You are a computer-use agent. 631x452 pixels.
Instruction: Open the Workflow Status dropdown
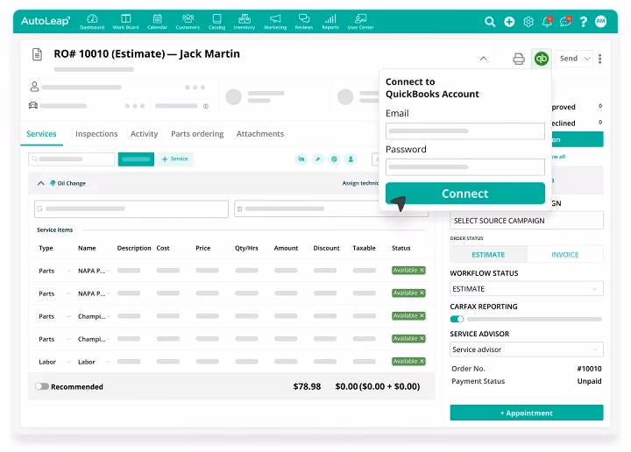(x=527, y=289)
